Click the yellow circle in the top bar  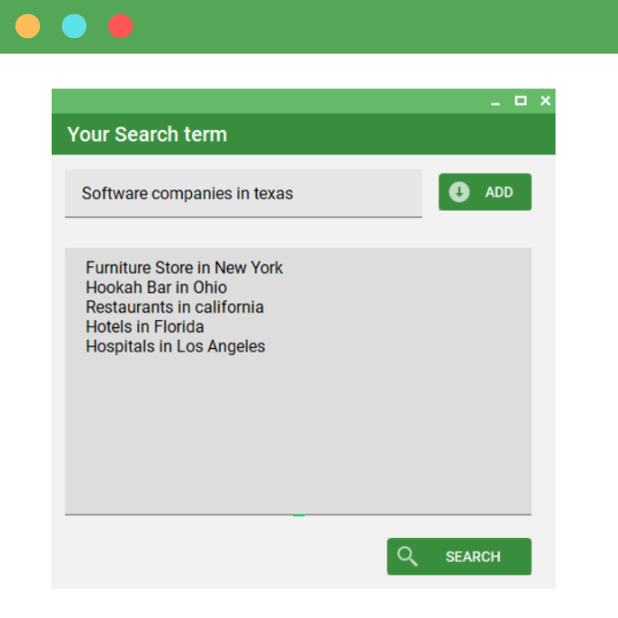pyautogui.click(x=28, y=26)
